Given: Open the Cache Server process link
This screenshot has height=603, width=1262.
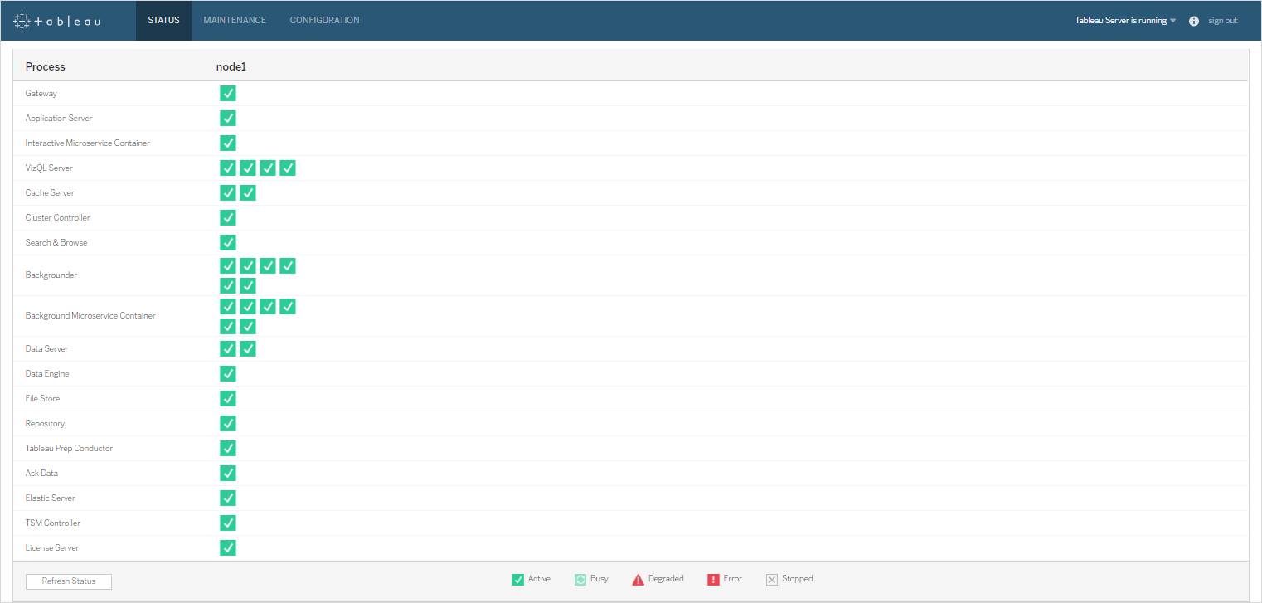Looking at the screenshot, I should [x=50, y=193].
